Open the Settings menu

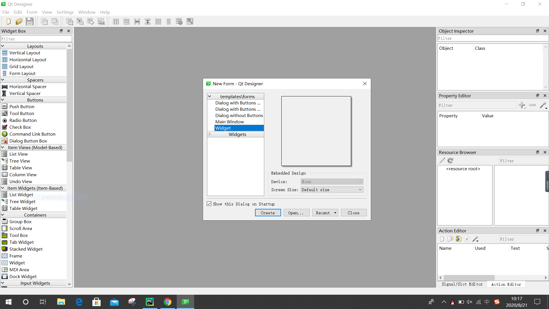(x=65, y=12)
